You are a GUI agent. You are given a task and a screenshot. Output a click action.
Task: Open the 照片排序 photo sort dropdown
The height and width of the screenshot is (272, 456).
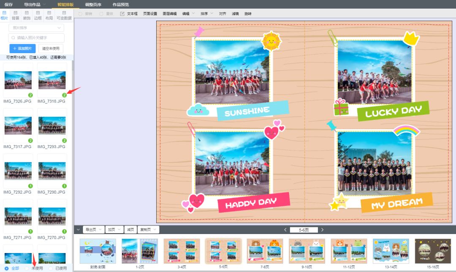[x=36, y=28]
